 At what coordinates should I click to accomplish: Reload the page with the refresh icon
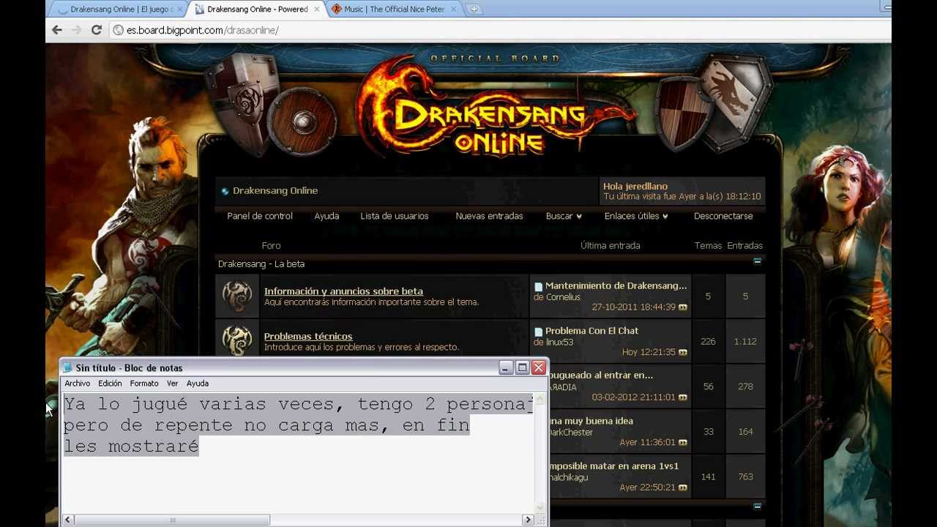tap(96, 30)
